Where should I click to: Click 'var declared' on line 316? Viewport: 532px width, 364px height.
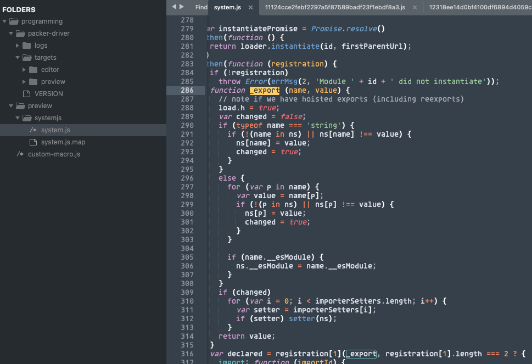pos(236,354)
